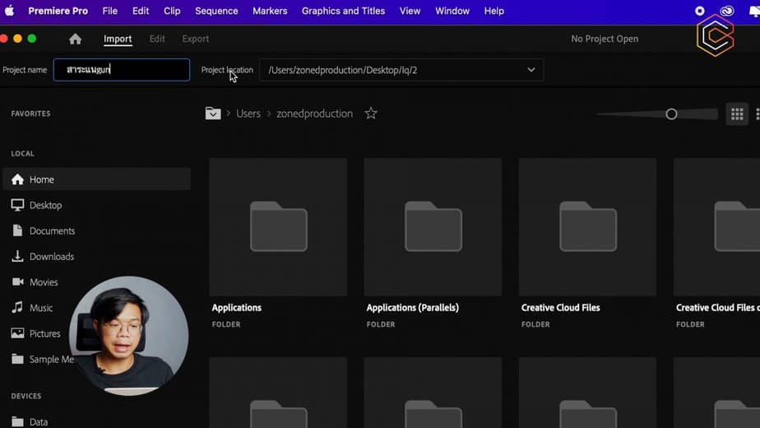Click the Downloads arrow icon

click(17, 256)
